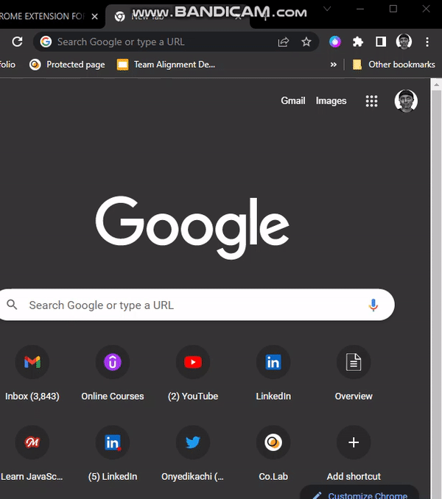Open the Extensions puzzle piece menu

coord(358,42)
